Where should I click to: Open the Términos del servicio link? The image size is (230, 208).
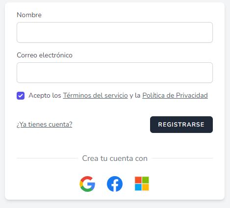95,95
